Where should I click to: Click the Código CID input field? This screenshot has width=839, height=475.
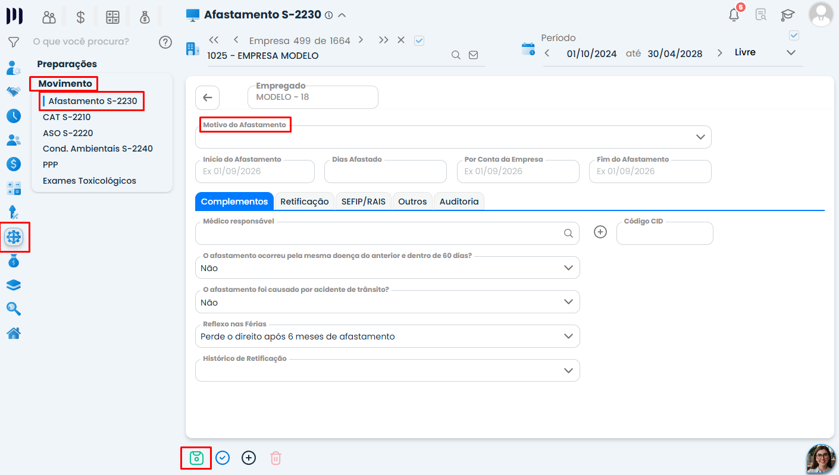click(x=665, y=233)
